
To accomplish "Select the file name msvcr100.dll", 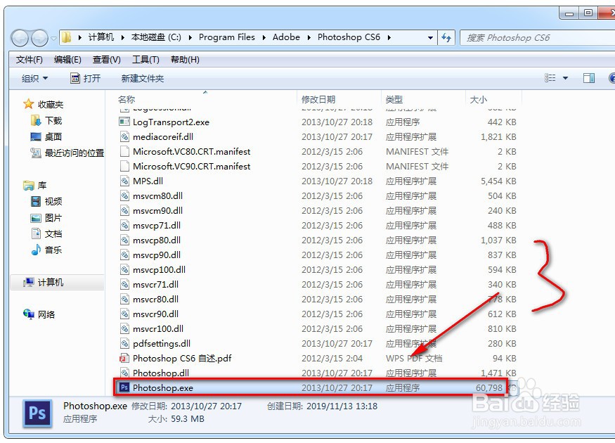I will (158, 329).
